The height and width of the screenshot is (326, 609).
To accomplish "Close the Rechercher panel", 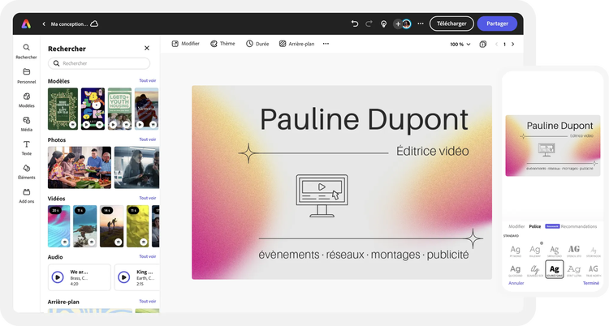I will (x=147, y=48).
